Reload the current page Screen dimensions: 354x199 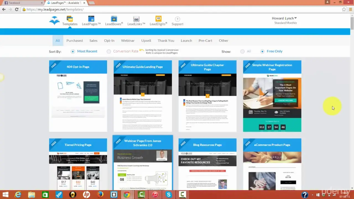click(17, 9)
